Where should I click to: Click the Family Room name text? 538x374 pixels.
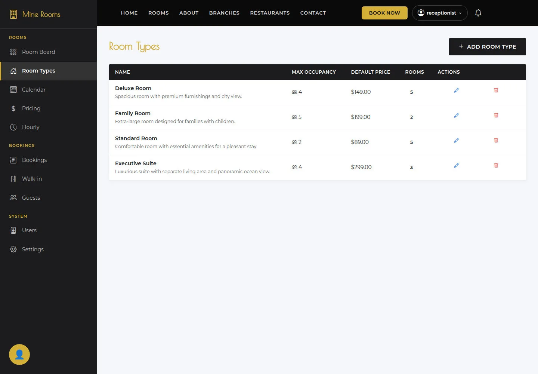click(x=133, y=113)
